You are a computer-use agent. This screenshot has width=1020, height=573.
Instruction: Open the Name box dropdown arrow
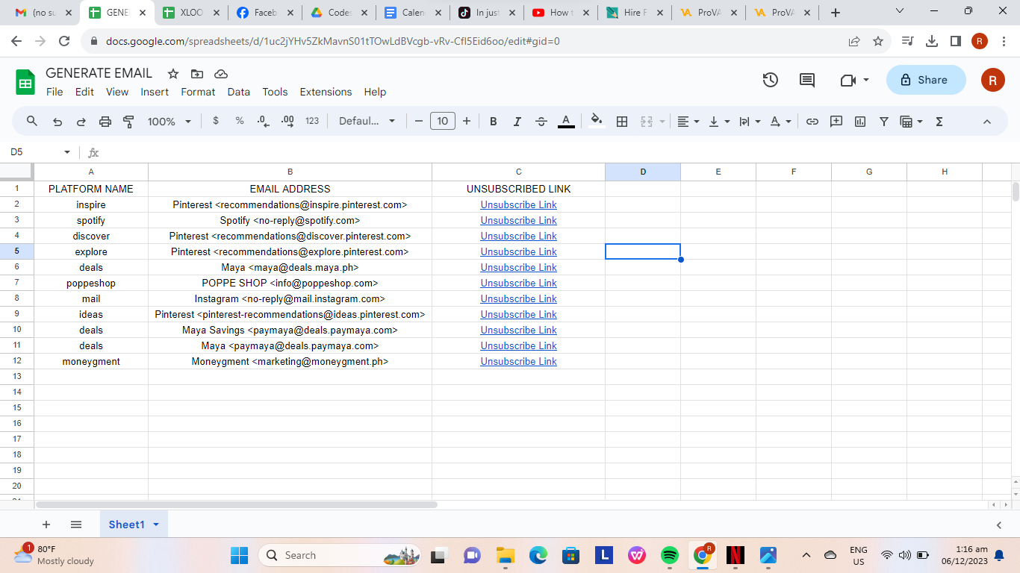click(67, 152)
